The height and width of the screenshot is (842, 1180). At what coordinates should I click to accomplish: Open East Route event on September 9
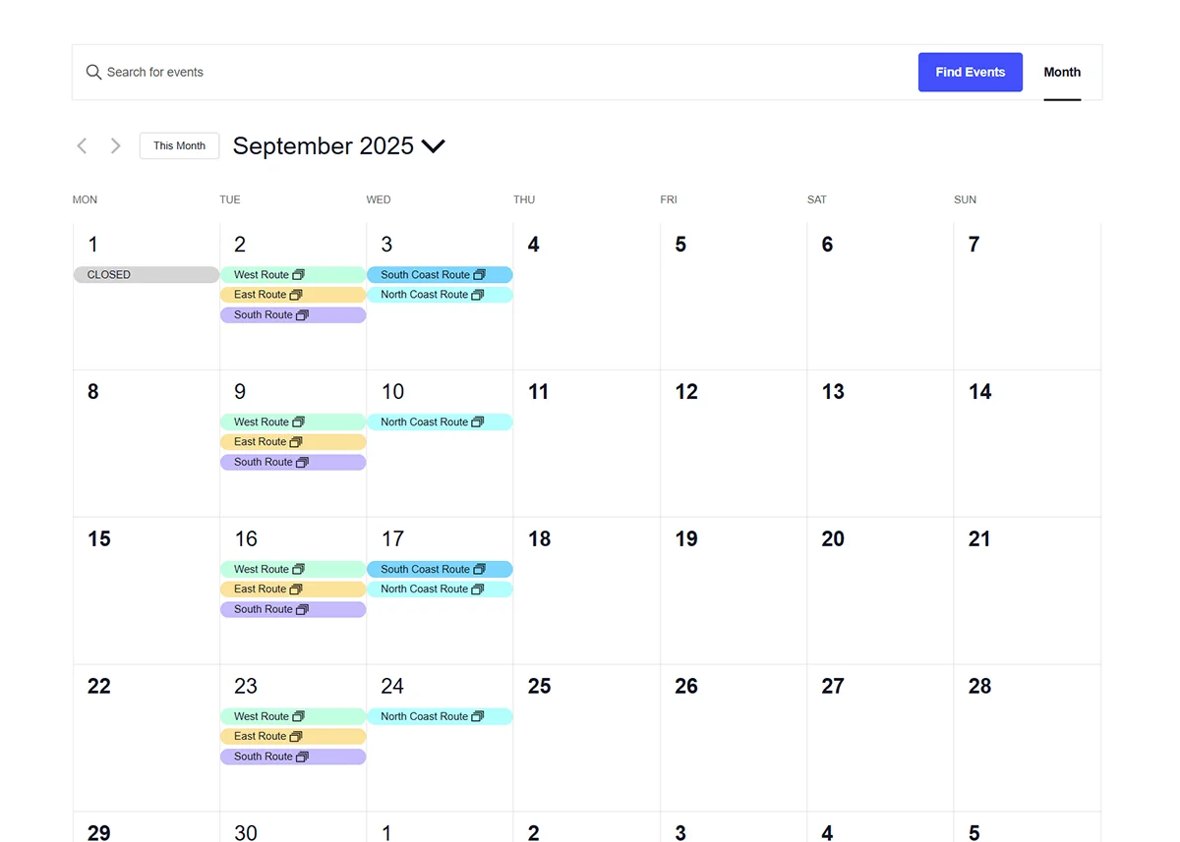[293, 442]
